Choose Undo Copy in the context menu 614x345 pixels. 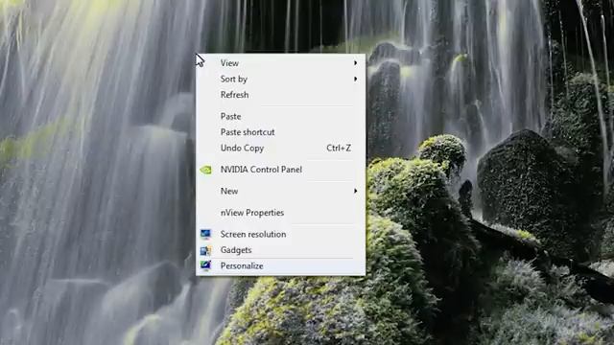[280, 148]
